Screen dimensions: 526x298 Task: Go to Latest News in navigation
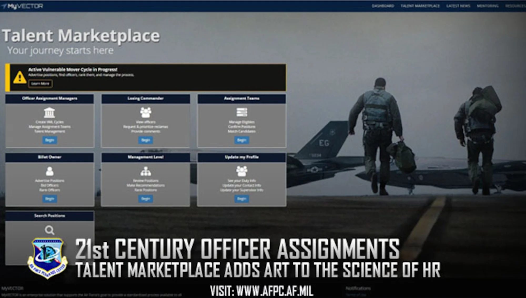point(458,6)
